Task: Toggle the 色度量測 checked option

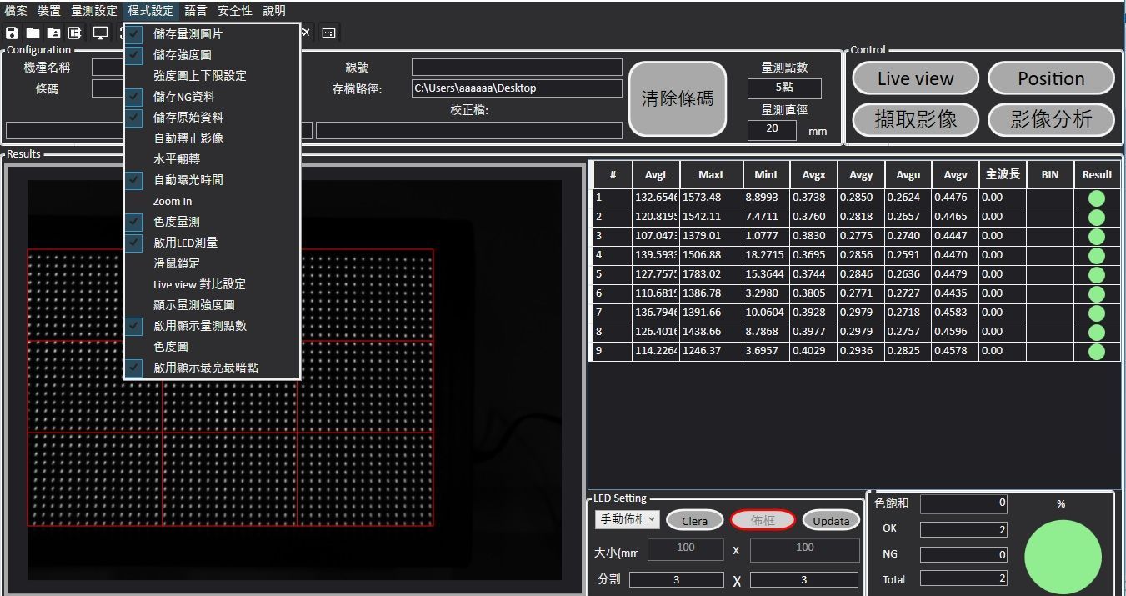Action: tap(176, 222)
